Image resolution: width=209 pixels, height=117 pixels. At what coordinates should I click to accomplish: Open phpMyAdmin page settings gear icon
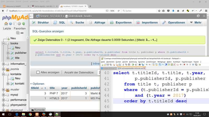coord(198,16)
